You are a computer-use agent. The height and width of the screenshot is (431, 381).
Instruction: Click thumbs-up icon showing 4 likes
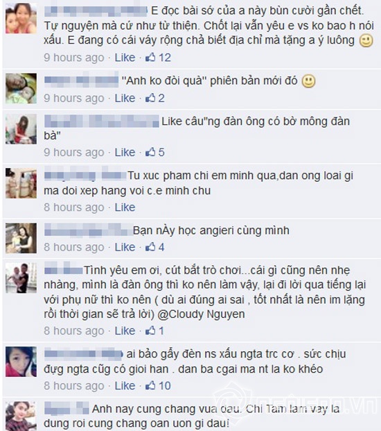150,247
